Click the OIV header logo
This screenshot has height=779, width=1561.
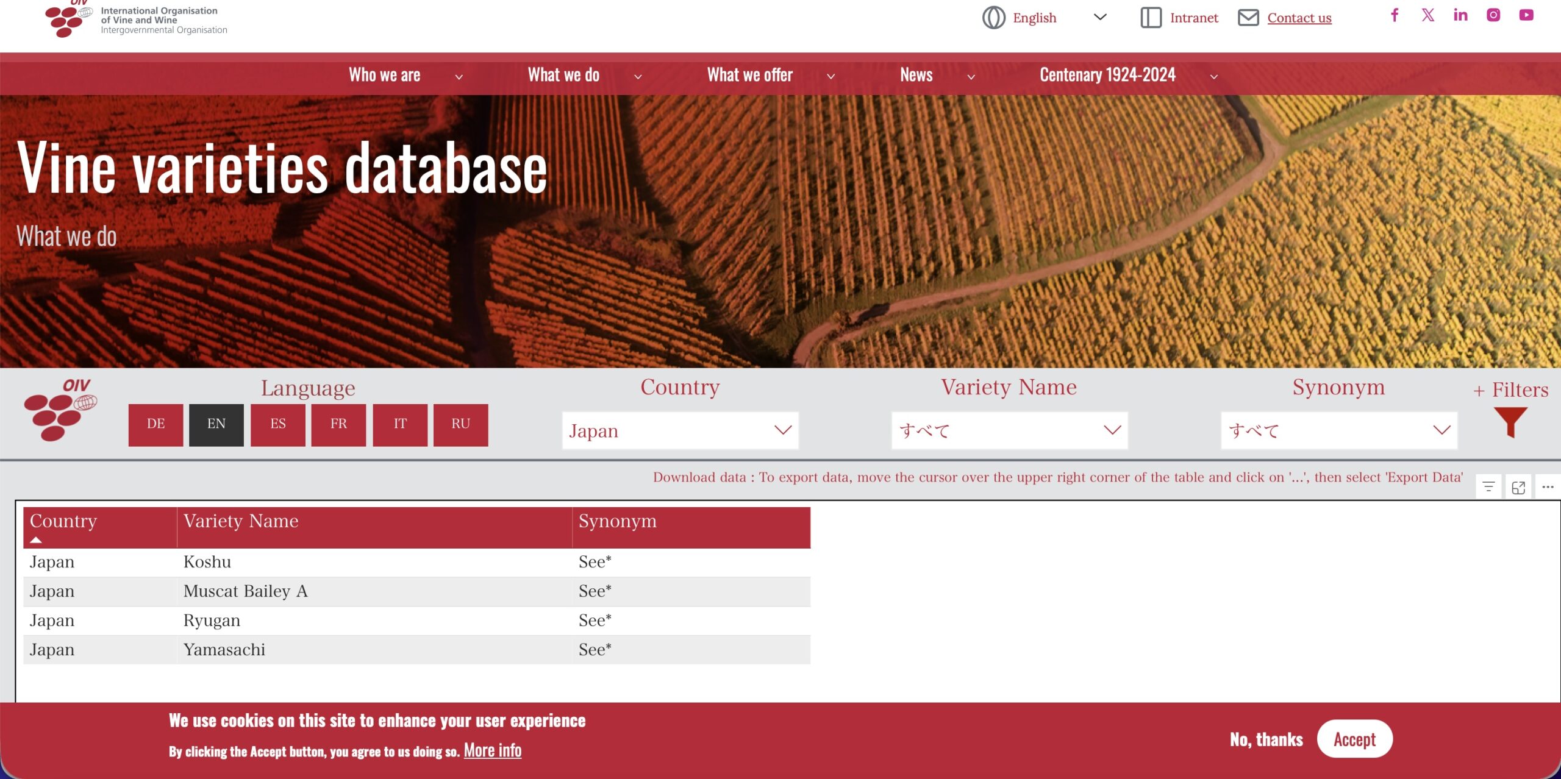pos(136,19)
